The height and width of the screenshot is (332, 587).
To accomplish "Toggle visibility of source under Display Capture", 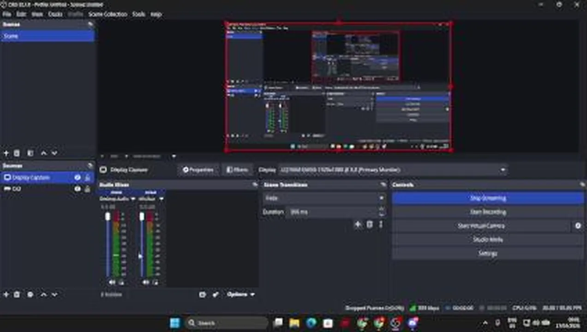I will pyautogui.click(x=78, y=189).
